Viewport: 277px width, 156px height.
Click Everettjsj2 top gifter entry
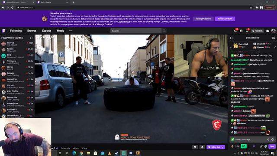tap(241, 45)
